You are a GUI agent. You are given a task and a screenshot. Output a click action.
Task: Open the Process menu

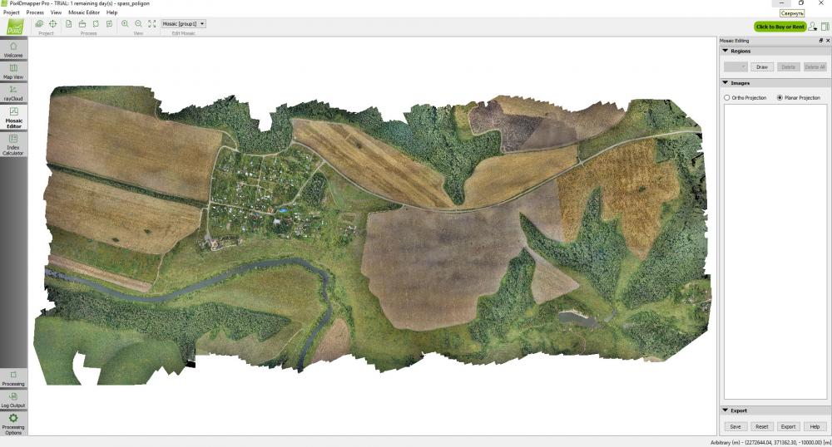(35, 12)
